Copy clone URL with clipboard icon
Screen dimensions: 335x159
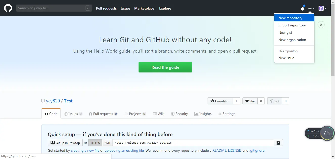278,143
